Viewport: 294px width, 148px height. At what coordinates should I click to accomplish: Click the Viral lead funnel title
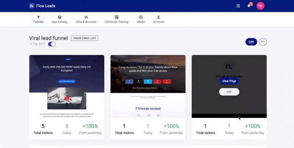click(49, 38)
